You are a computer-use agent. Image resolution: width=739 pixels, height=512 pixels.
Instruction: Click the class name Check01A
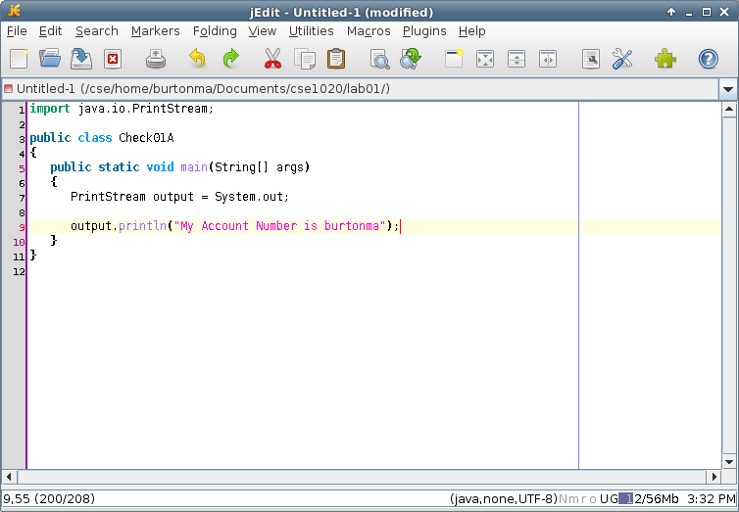[146, 137]
